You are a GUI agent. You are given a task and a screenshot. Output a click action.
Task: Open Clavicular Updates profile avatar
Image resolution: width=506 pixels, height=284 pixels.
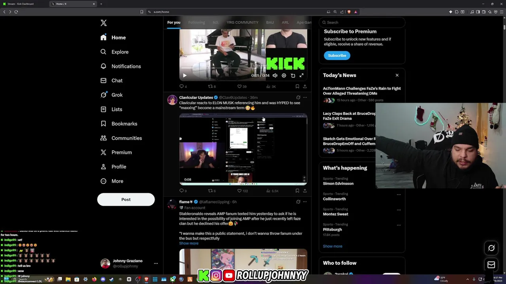coord(172,100)
